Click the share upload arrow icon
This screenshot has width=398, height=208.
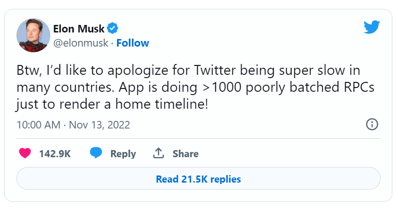(159, 153)
